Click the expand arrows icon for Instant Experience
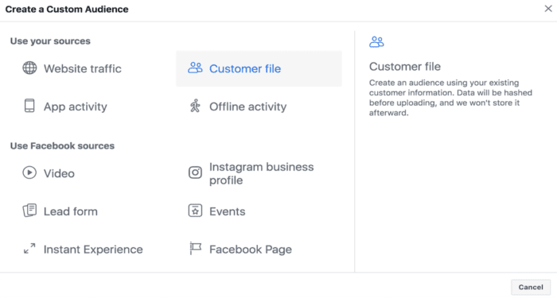This screenshot has height=298, width=557. (29, 248)
